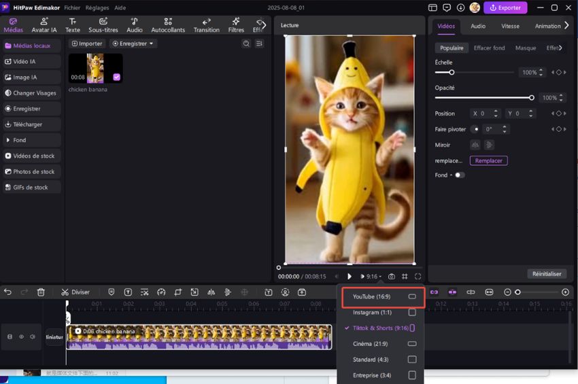
Task: Open the Audio library
Action: (x=135, y=25)
